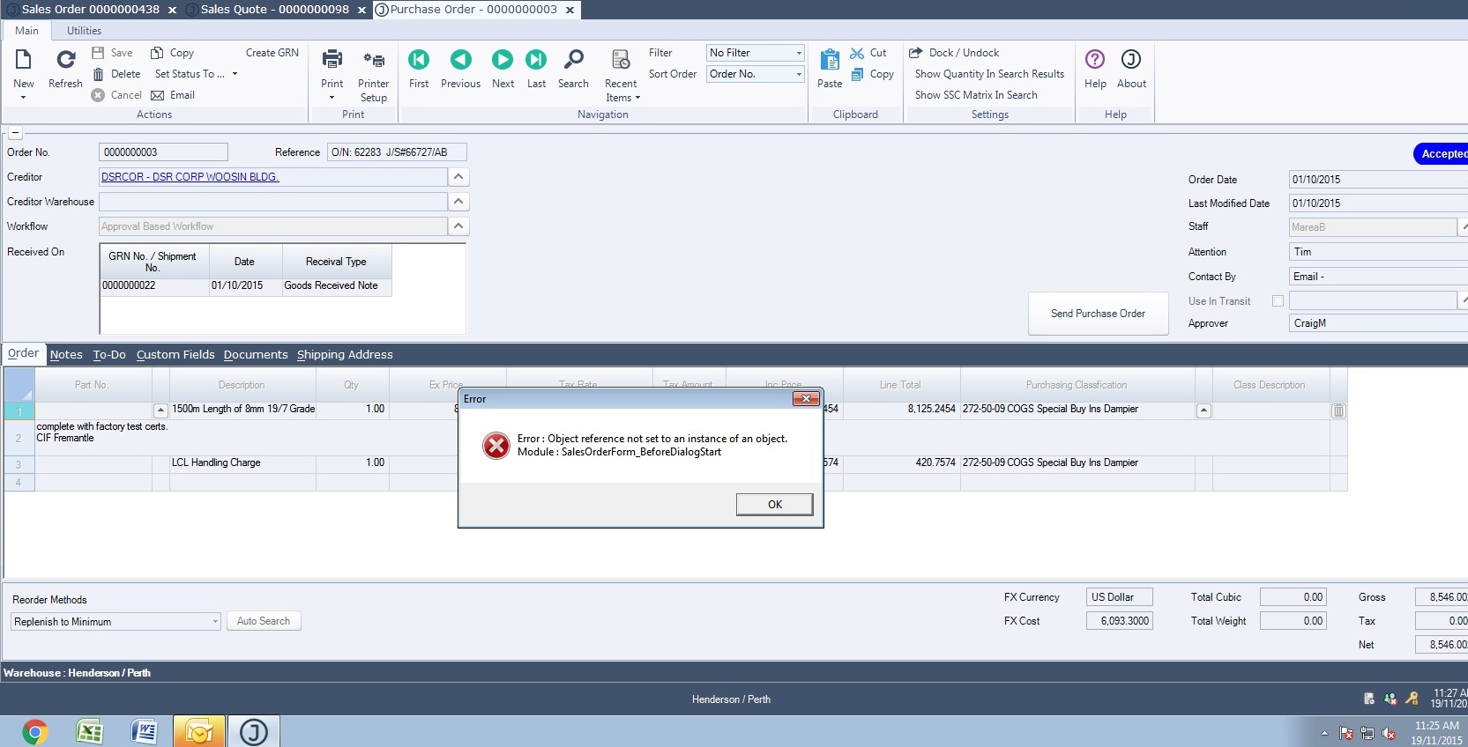
Task: Click the Refresh icon in Actions
Action: [65, 60]
